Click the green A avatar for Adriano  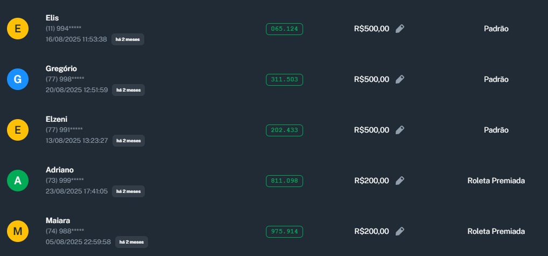18,181
